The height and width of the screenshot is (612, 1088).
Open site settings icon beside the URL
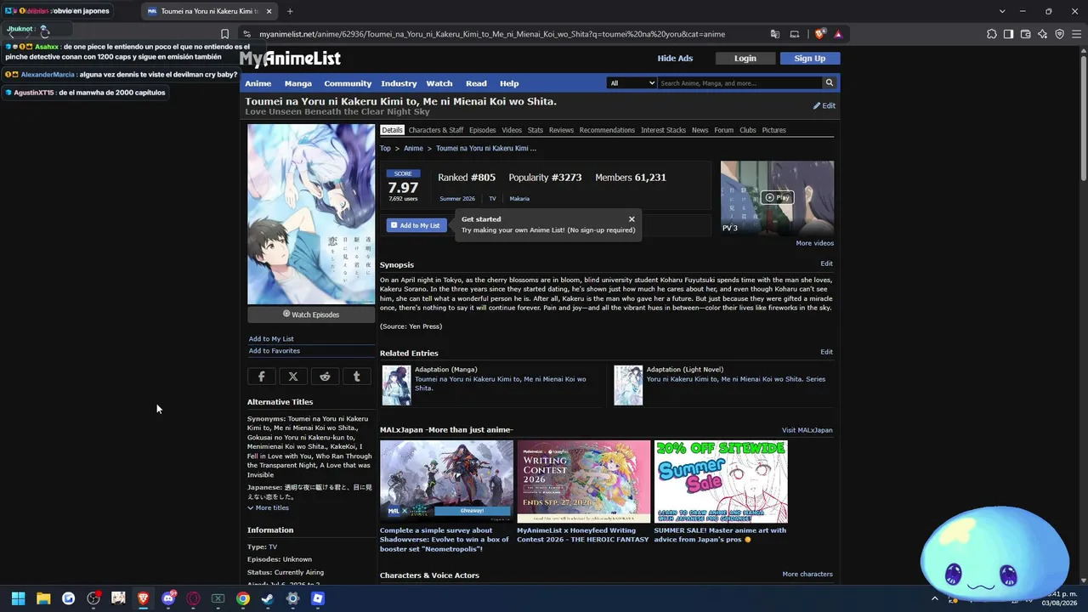pos(246,34)
